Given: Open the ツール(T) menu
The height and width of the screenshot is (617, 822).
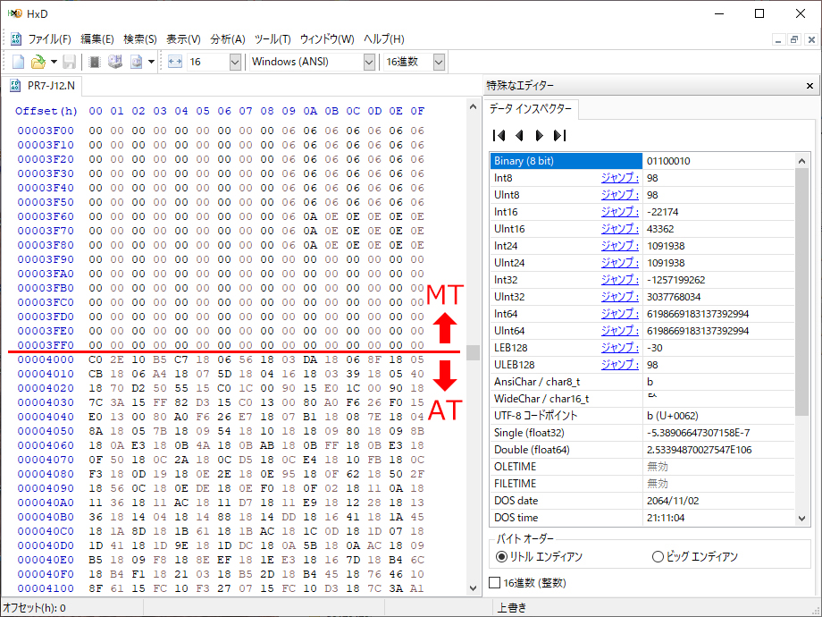Looking at the screenshot, I should 273,38.
